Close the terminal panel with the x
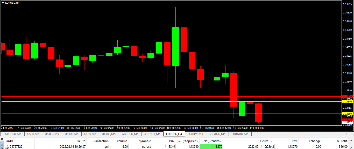The width and height of the screenshot is (354, 149). (1, 139)
